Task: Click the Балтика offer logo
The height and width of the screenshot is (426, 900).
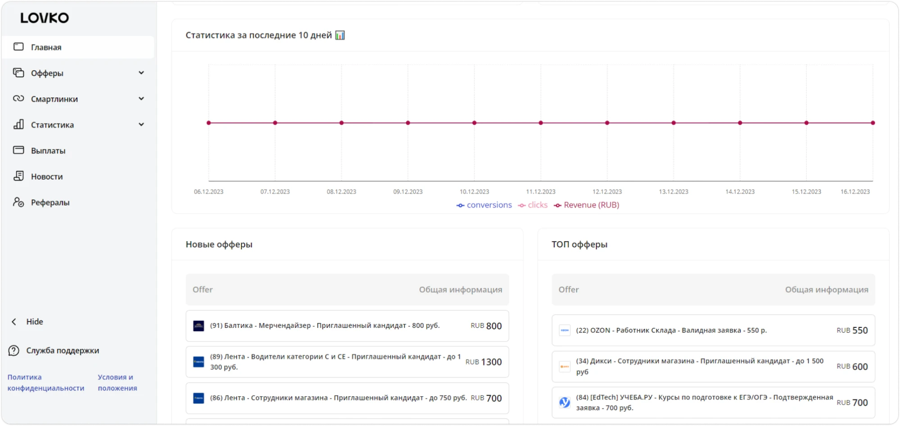Action: click(x=199, y=326)
